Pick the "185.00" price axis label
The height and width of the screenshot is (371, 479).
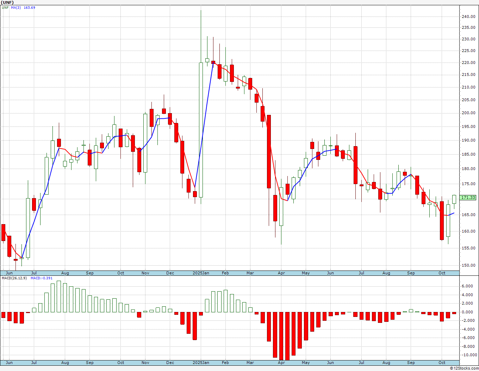[468, 155]
